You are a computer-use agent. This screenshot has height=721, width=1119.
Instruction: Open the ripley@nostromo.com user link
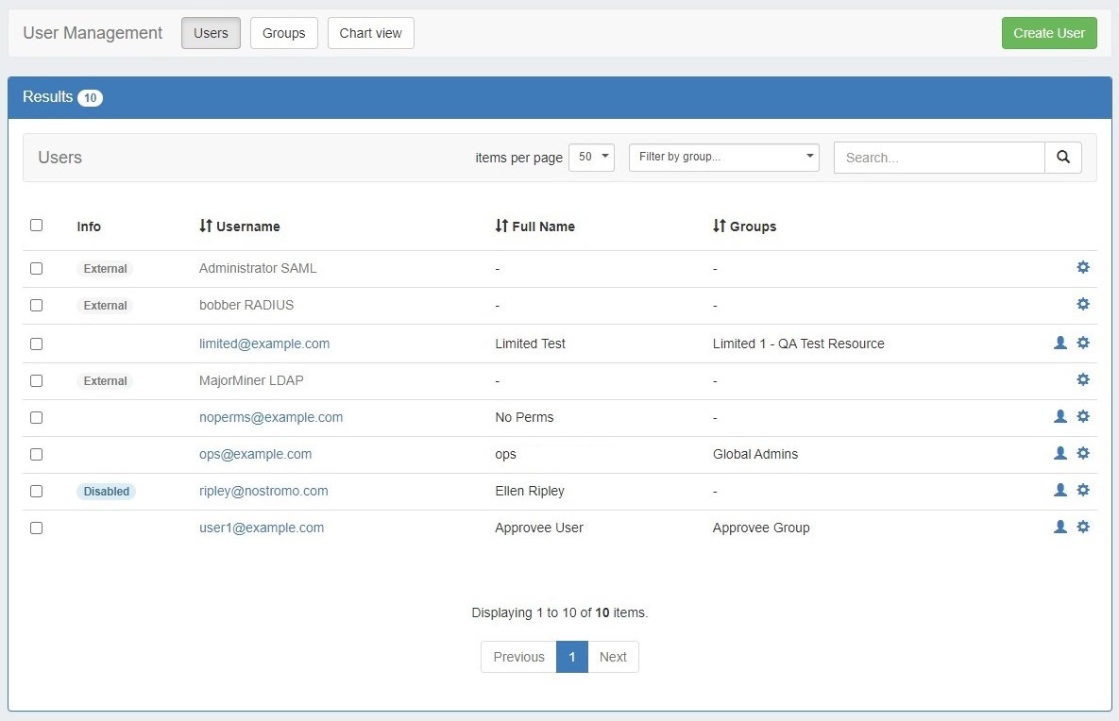coord(263,491)
